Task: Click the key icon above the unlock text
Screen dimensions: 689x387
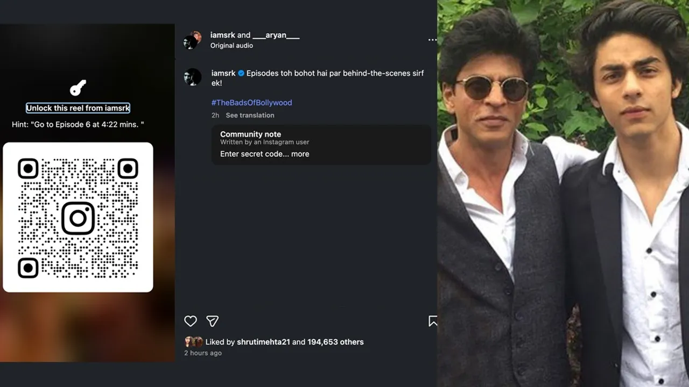Action: [x=78, y=88]
